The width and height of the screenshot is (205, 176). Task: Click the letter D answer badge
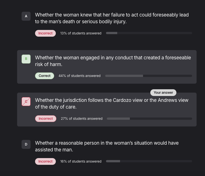[26, 144]
